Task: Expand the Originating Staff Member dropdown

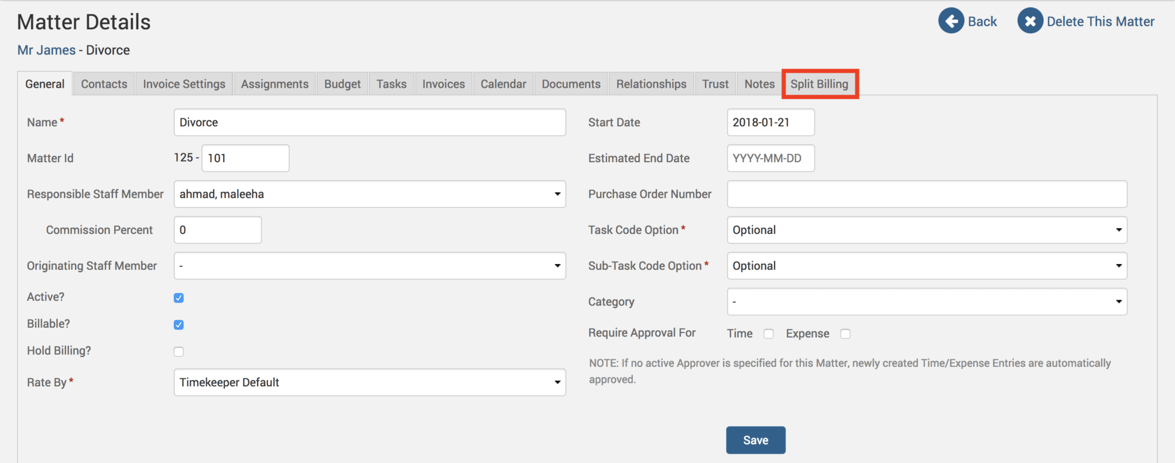Action: point(369,266)
